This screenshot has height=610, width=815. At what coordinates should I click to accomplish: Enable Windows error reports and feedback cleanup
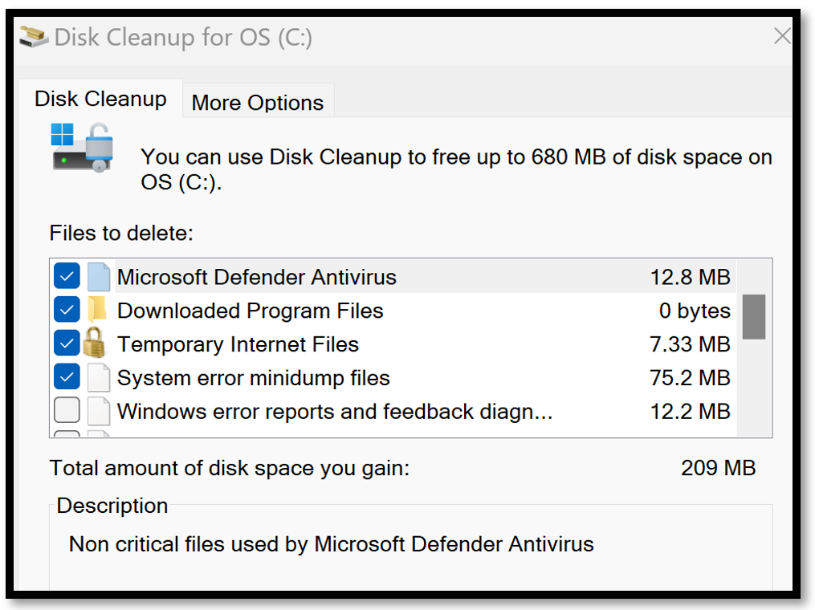(x=67, y=410)
